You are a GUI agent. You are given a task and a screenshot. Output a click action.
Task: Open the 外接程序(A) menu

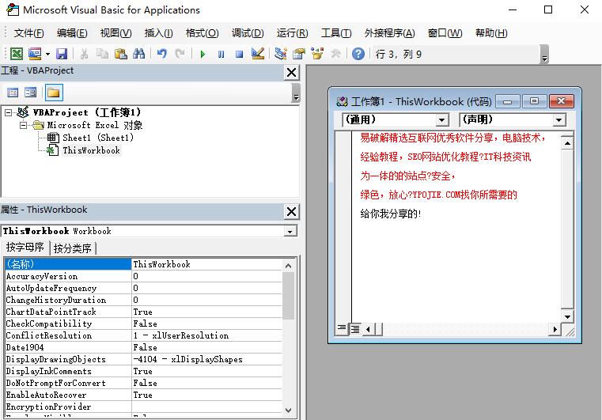tap(390, 33)
